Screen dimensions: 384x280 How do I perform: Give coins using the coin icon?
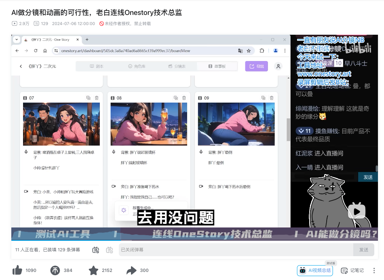(x=55, y=270)
